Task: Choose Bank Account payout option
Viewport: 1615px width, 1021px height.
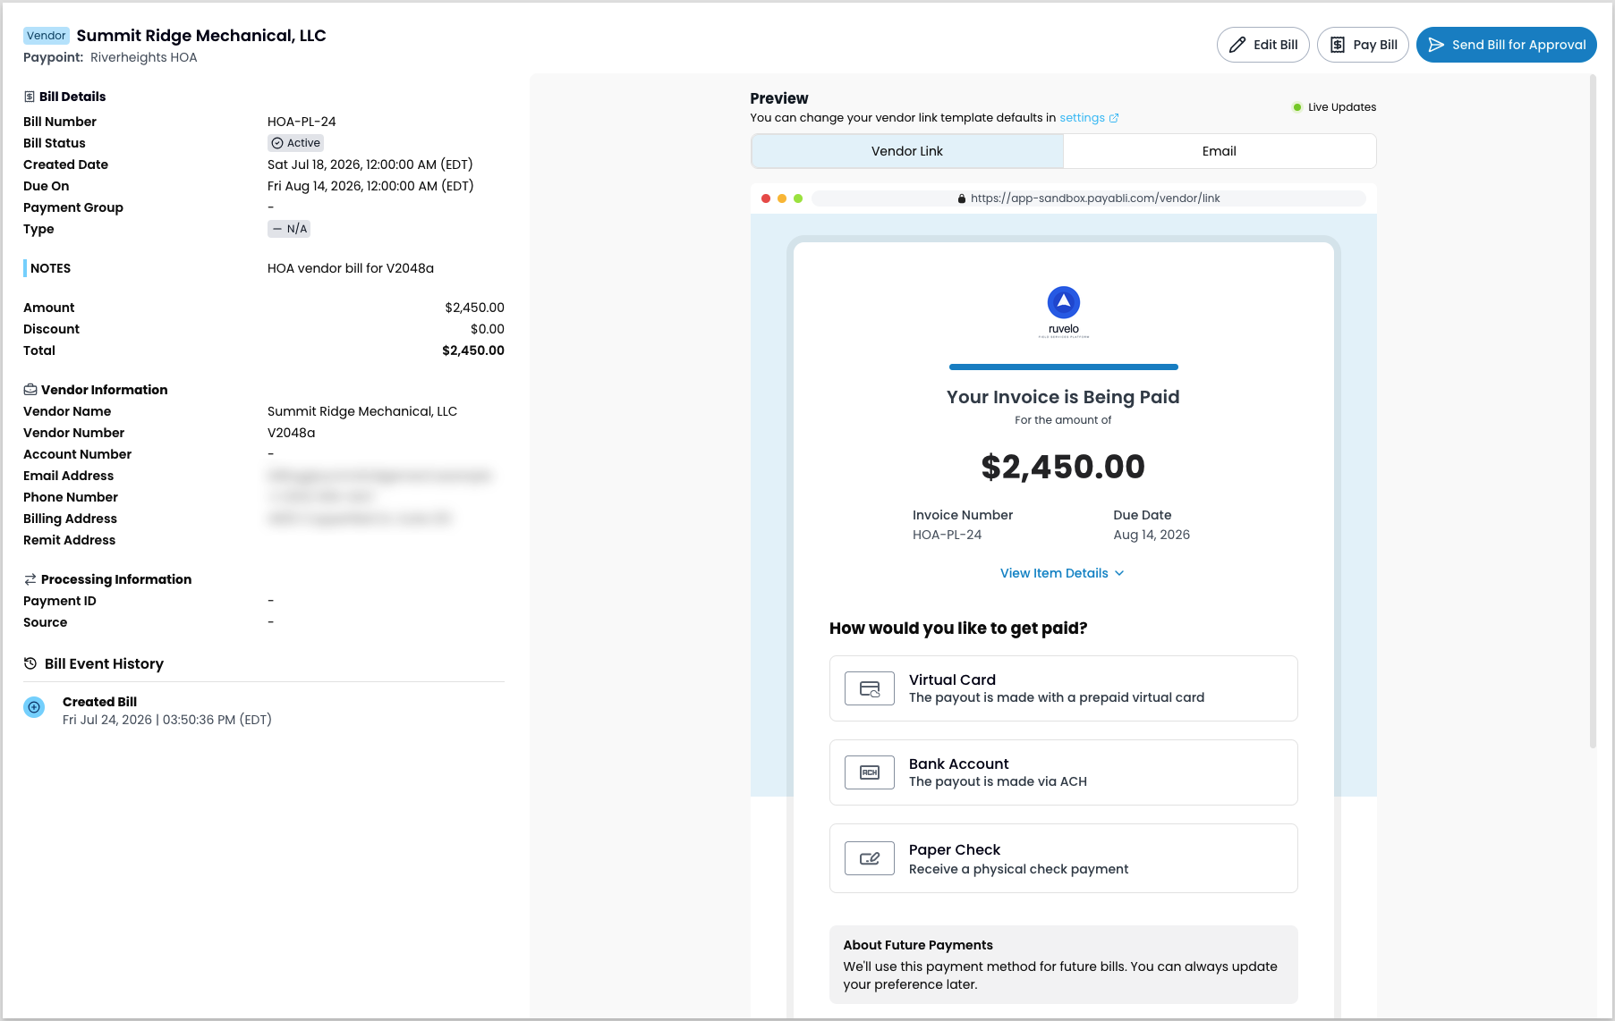Action: (1064, 772)
